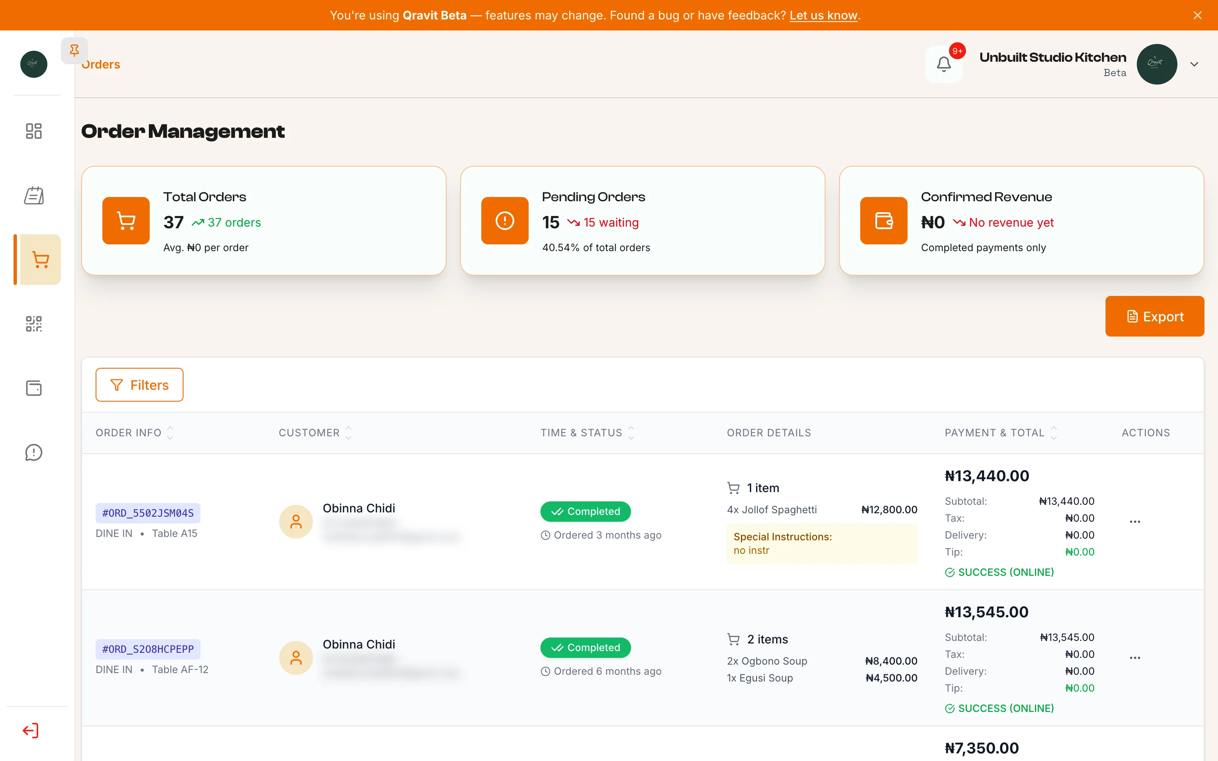Open actions menu for order #ORD_S208HCPEPP

click(1134, 658)
